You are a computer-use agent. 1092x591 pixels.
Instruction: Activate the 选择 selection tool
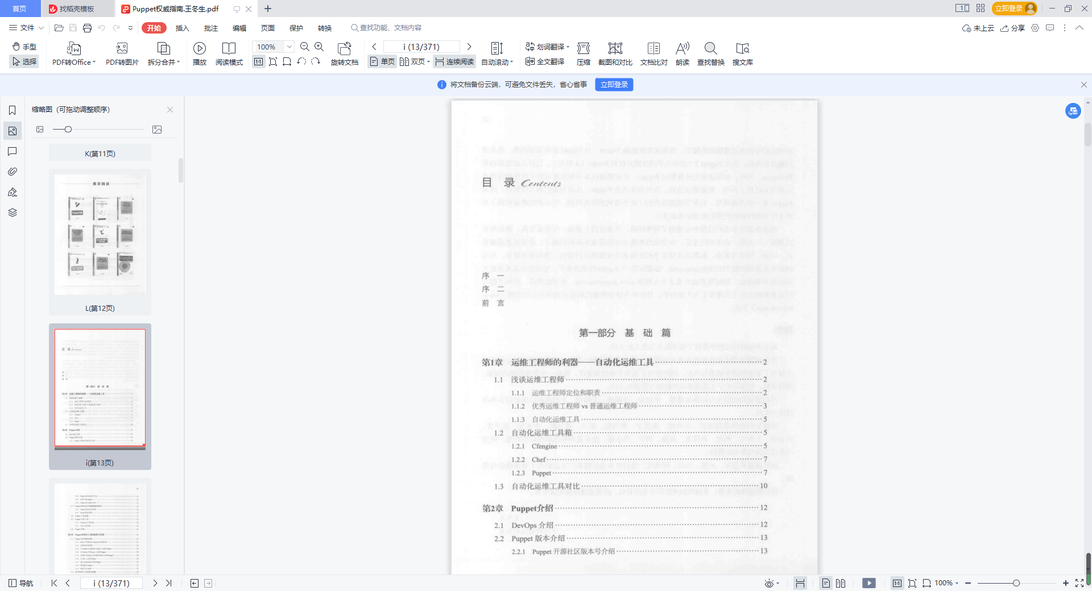24,61
